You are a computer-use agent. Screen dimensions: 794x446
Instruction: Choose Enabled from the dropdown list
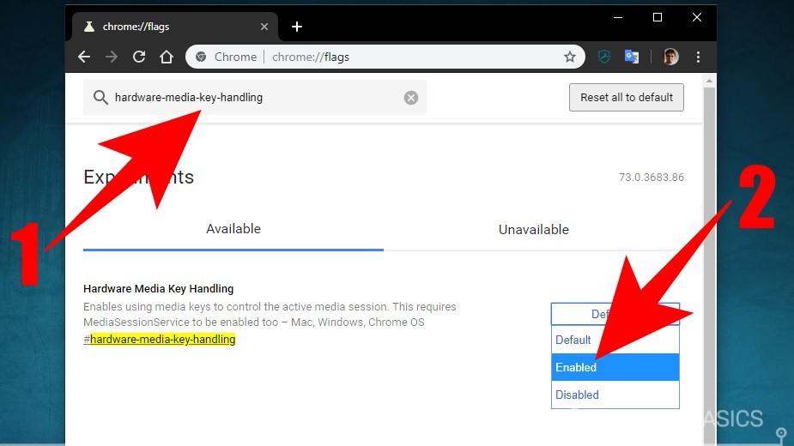coord(615,367)
